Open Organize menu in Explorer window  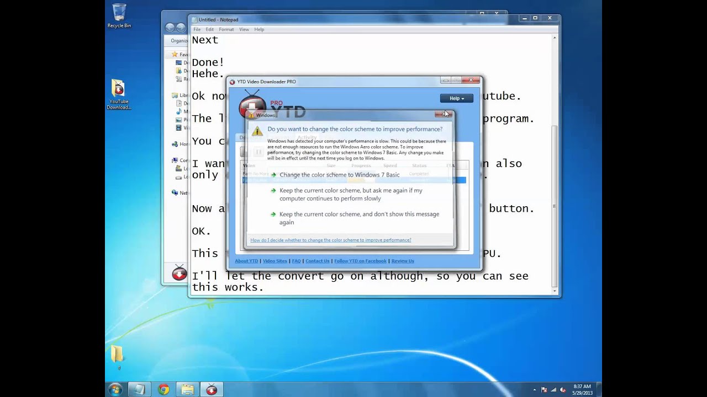tap(179, 40)
